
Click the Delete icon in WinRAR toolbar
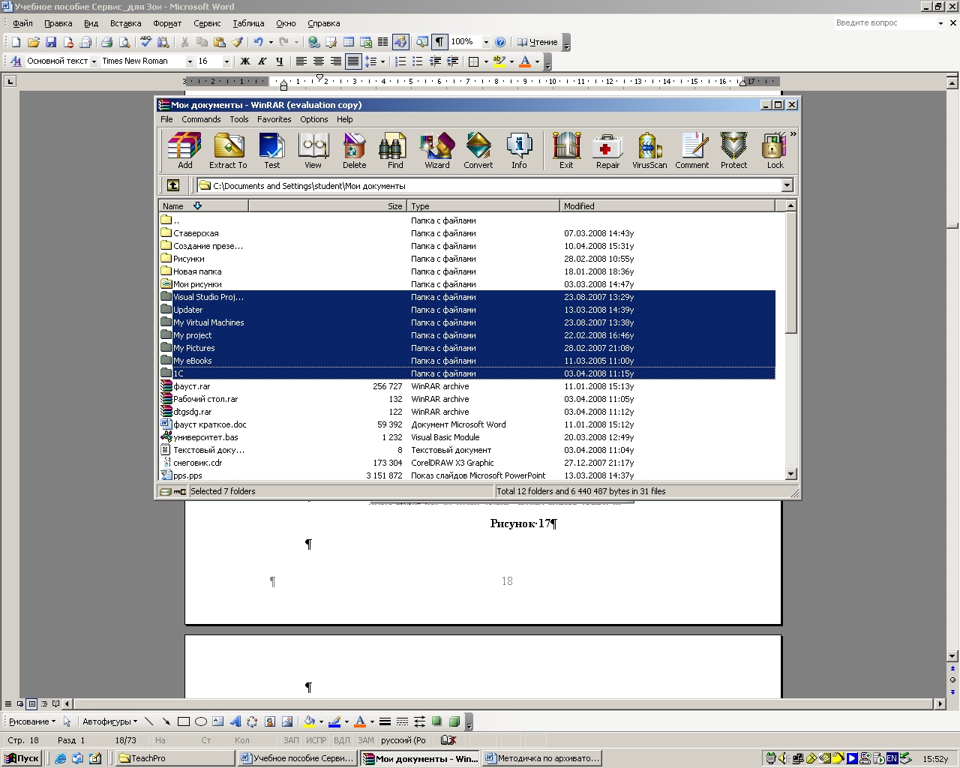point(355,151)
